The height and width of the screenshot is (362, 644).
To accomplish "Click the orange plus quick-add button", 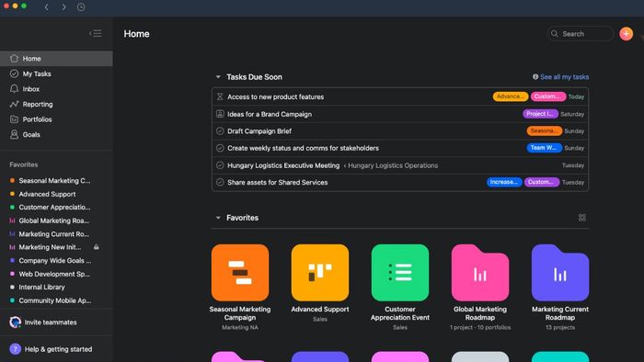I will pyautogui.click(x=626, y=34).
